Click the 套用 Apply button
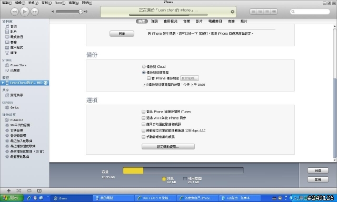The image size is (337, 202). [x=318, y=179]
